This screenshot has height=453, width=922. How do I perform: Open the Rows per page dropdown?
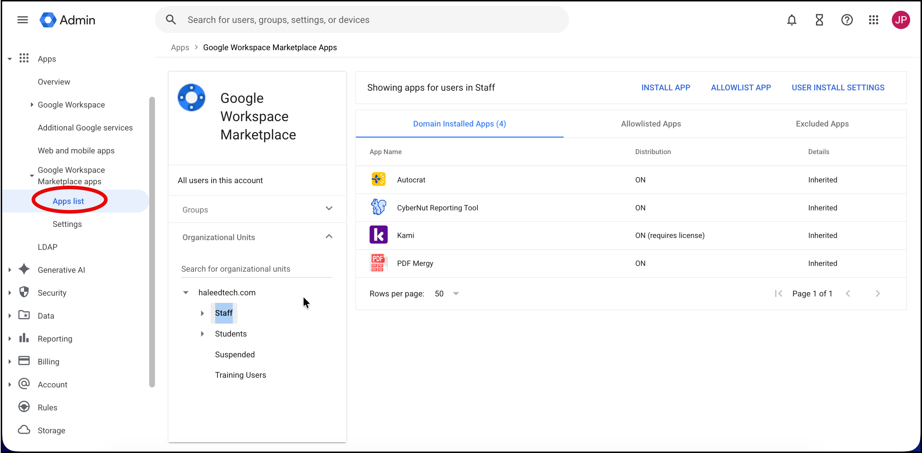pyautogui.click(x=447, y=294)
